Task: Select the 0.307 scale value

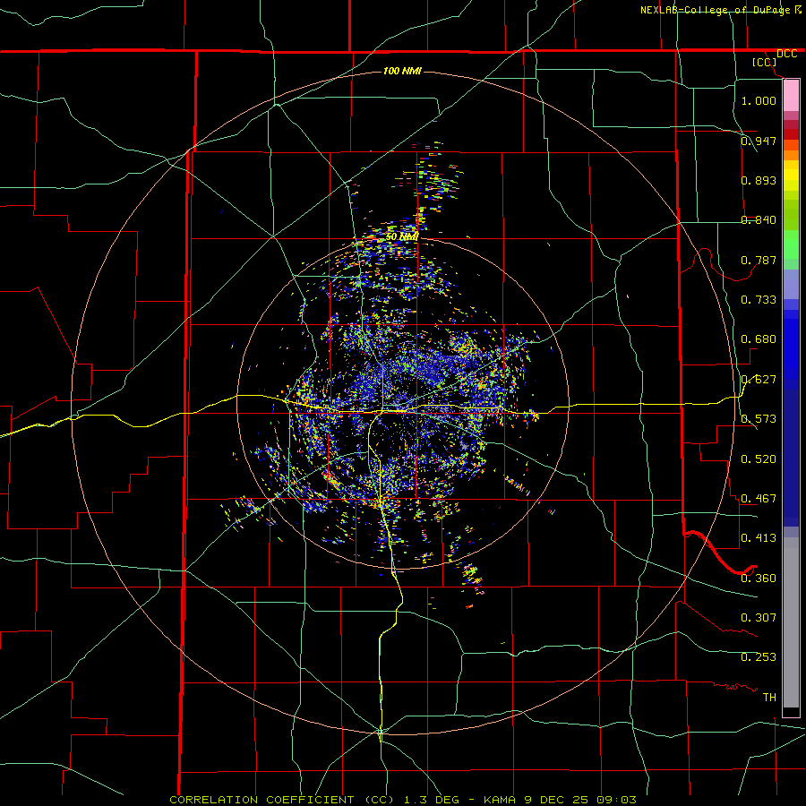Action: [x=759, y=618]
